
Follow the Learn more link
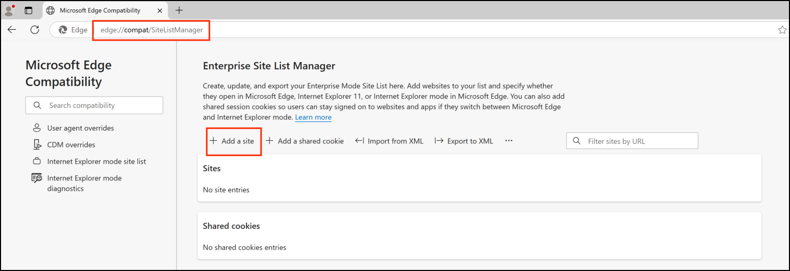point(313,117)
